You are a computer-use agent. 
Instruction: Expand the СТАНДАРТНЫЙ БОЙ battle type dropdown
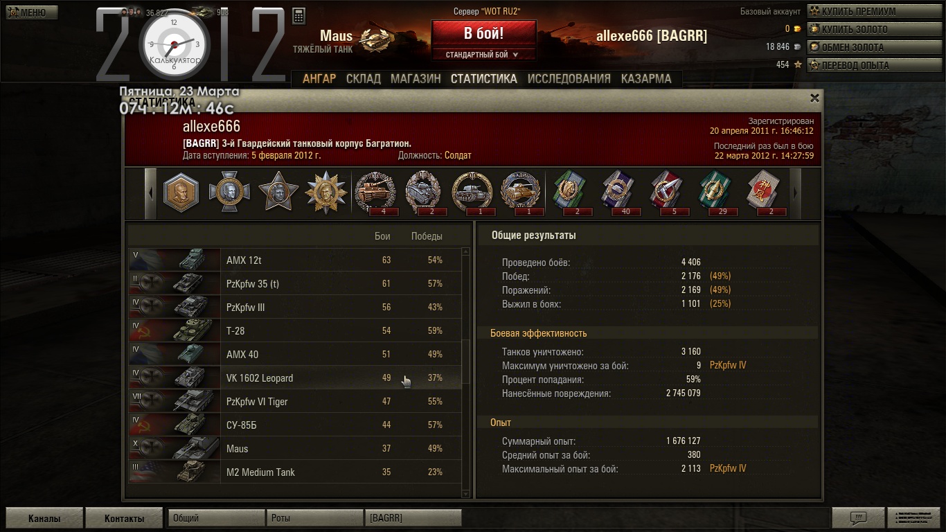click(483, 55)
